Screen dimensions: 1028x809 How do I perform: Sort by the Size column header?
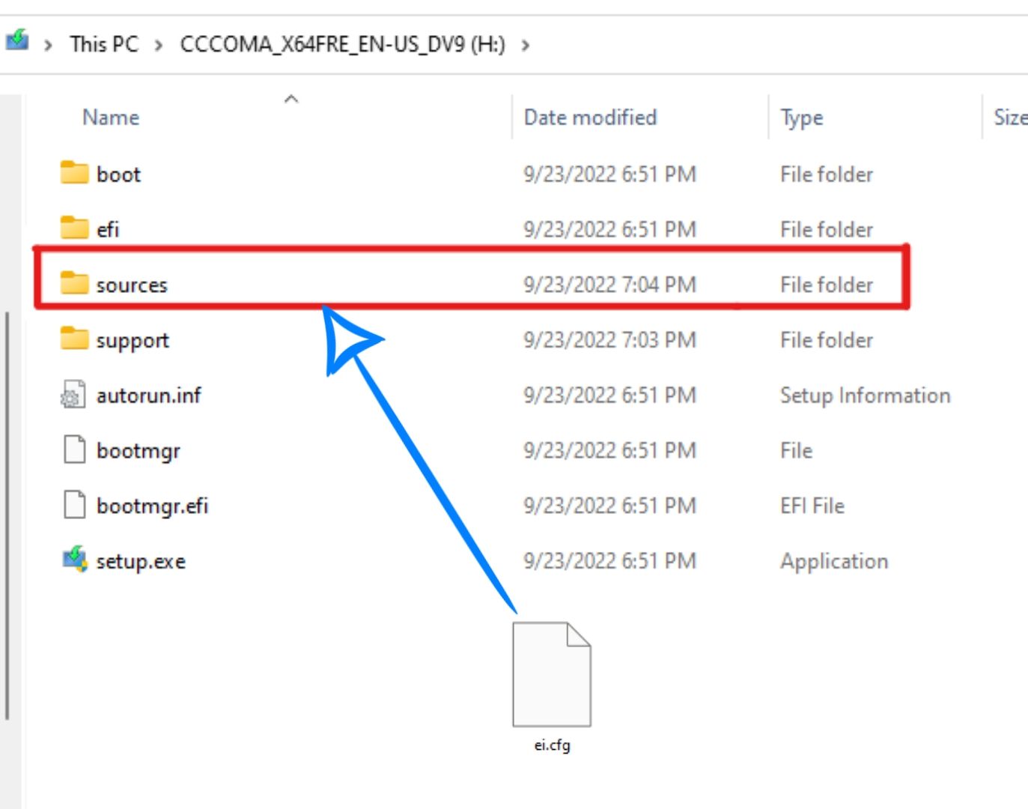coord(1009,118)
